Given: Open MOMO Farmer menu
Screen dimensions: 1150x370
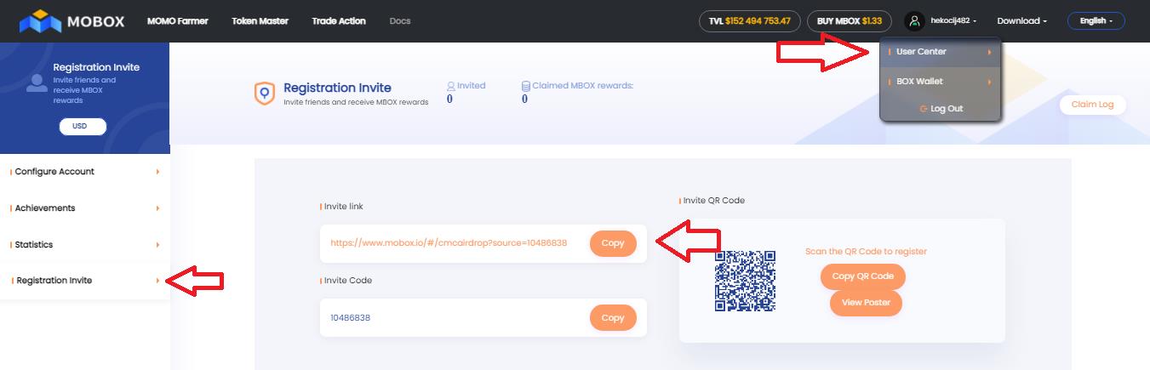Looking at the screenshot, I should [x=177, y=21].
